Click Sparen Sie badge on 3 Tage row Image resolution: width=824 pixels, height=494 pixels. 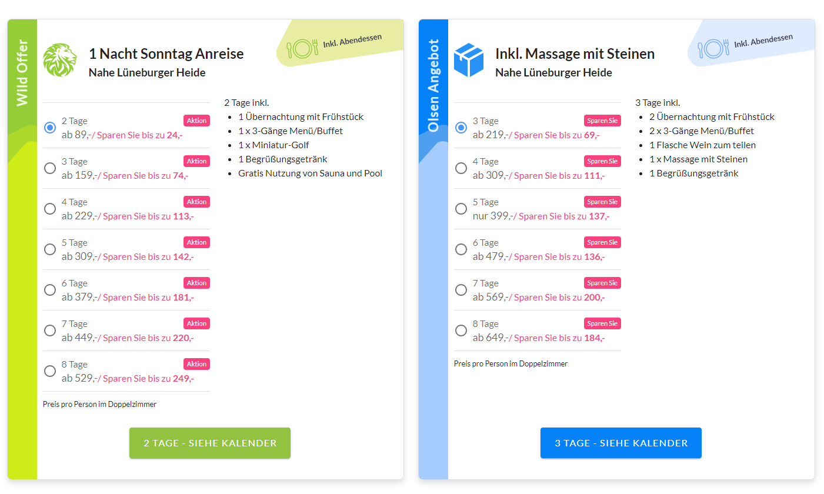click(602, 121)
